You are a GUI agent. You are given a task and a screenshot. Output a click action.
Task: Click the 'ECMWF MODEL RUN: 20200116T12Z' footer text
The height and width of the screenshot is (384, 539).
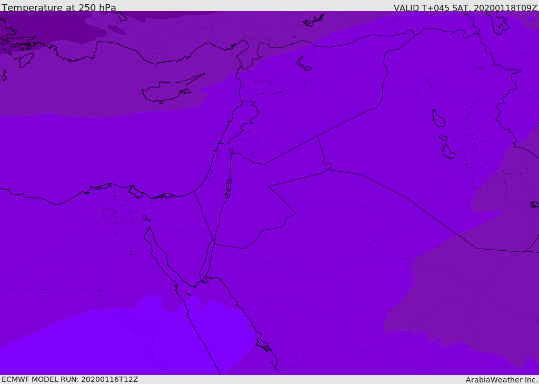coord(70,379)
